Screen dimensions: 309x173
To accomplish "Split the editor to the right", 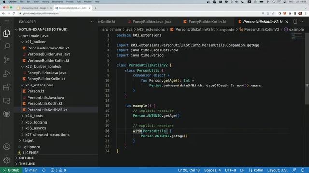I will (295, 22).
